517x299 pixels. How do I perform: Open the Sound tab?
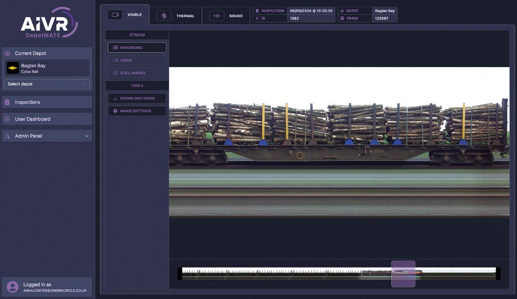pyautogui.click(x=226, y=16)
